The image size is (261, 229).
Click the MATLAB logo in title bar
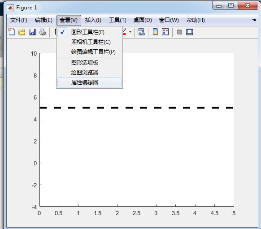pos(10,8)
